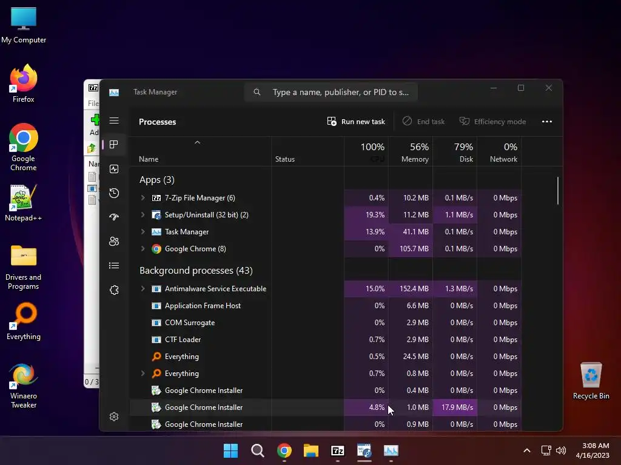
Task: Open the Windows Start button
Action: tap(231, 450)
